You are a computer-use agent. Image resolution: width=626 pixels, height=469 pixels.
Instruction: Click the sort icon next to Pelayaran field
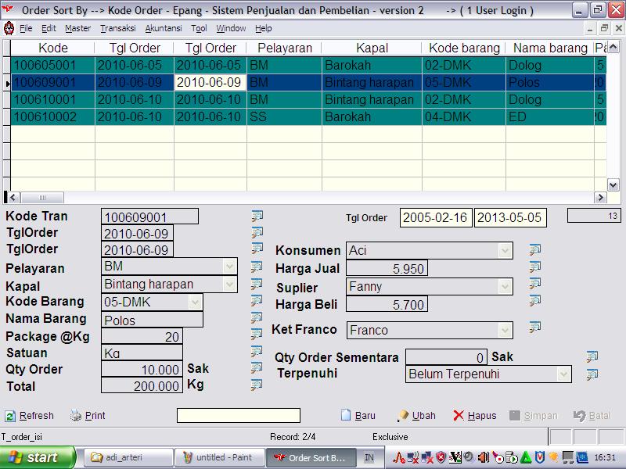(x=257, y=267)
